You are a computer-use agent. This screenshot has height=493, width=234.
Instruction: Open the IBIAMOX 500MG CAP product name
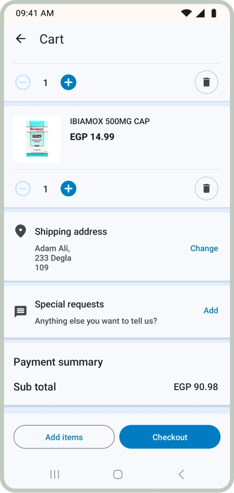tap(109, 121)
